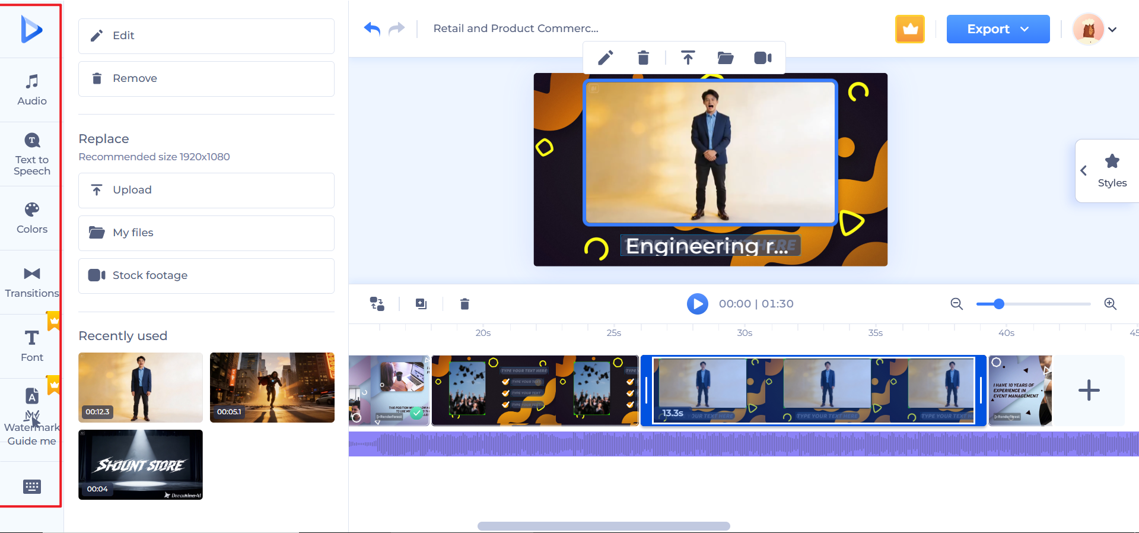1139x533 pixels.
Task: Open keyboard shortcuts icon in the sidebar
Action: (x=32, y=487)
